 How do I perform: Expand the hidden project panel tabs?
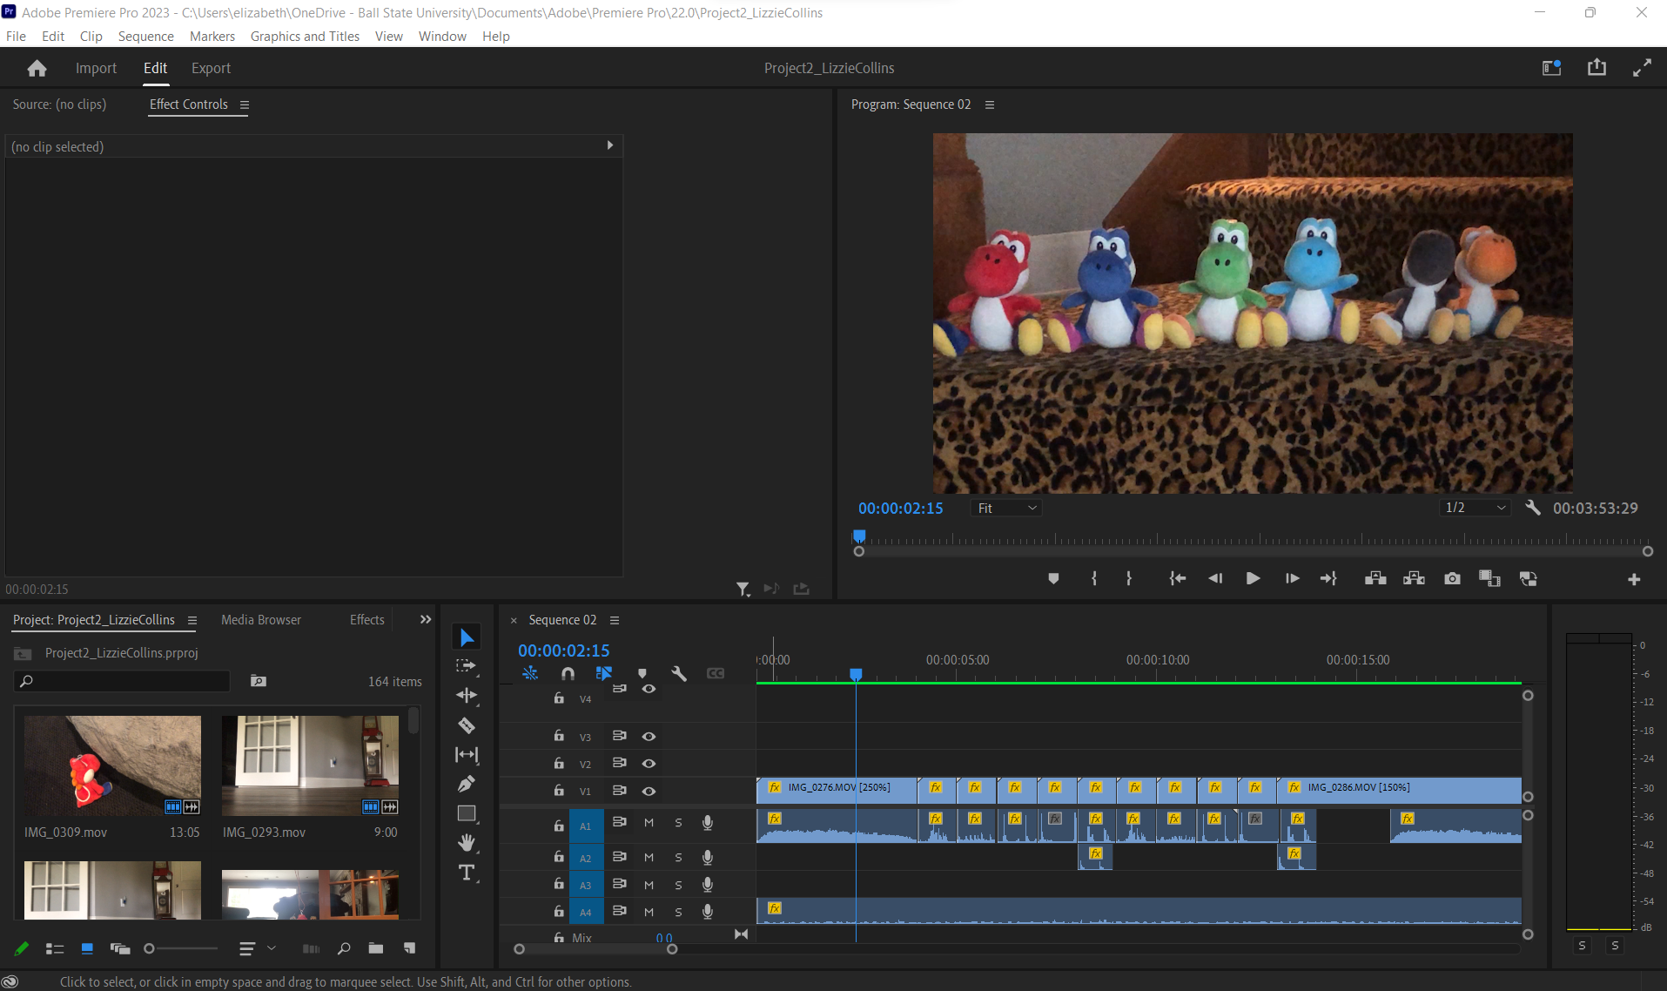426,619
